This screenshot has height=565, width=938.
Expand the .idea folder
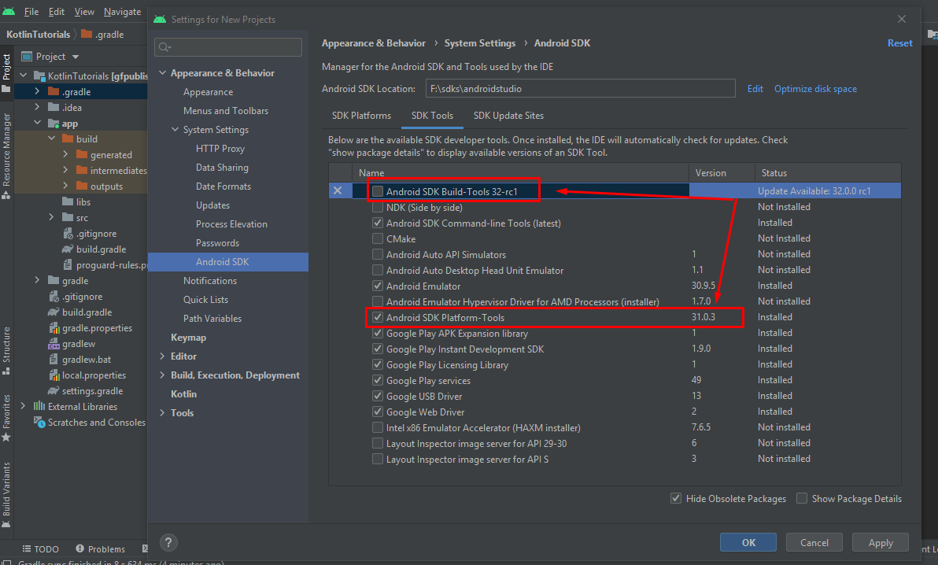[x=37, y=107]
